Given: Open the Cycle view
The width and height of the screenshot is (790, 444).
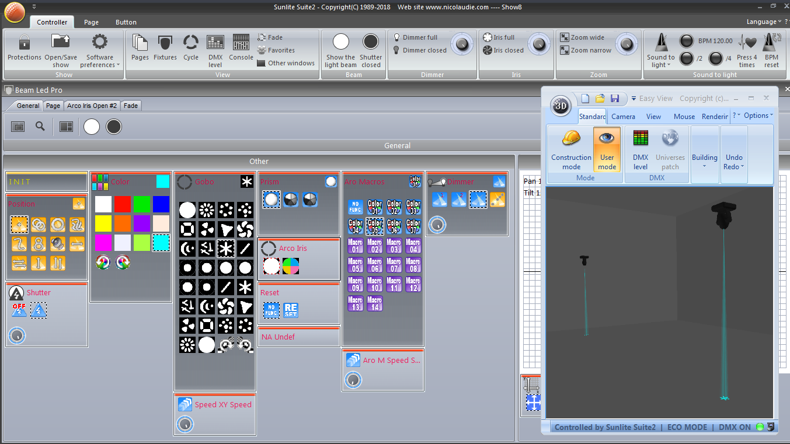Looking at the screenshot, I should pos(191,47).
